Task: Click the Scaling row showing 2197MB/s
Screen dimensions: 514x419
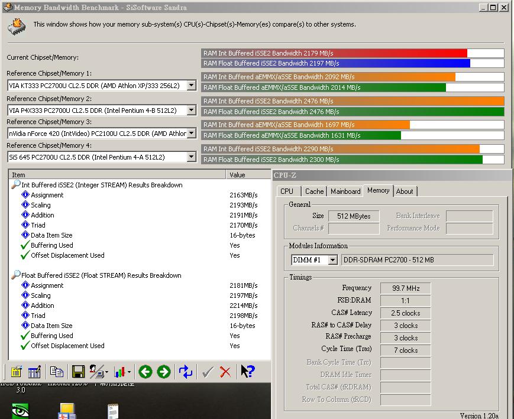Action: coord(140,295)
